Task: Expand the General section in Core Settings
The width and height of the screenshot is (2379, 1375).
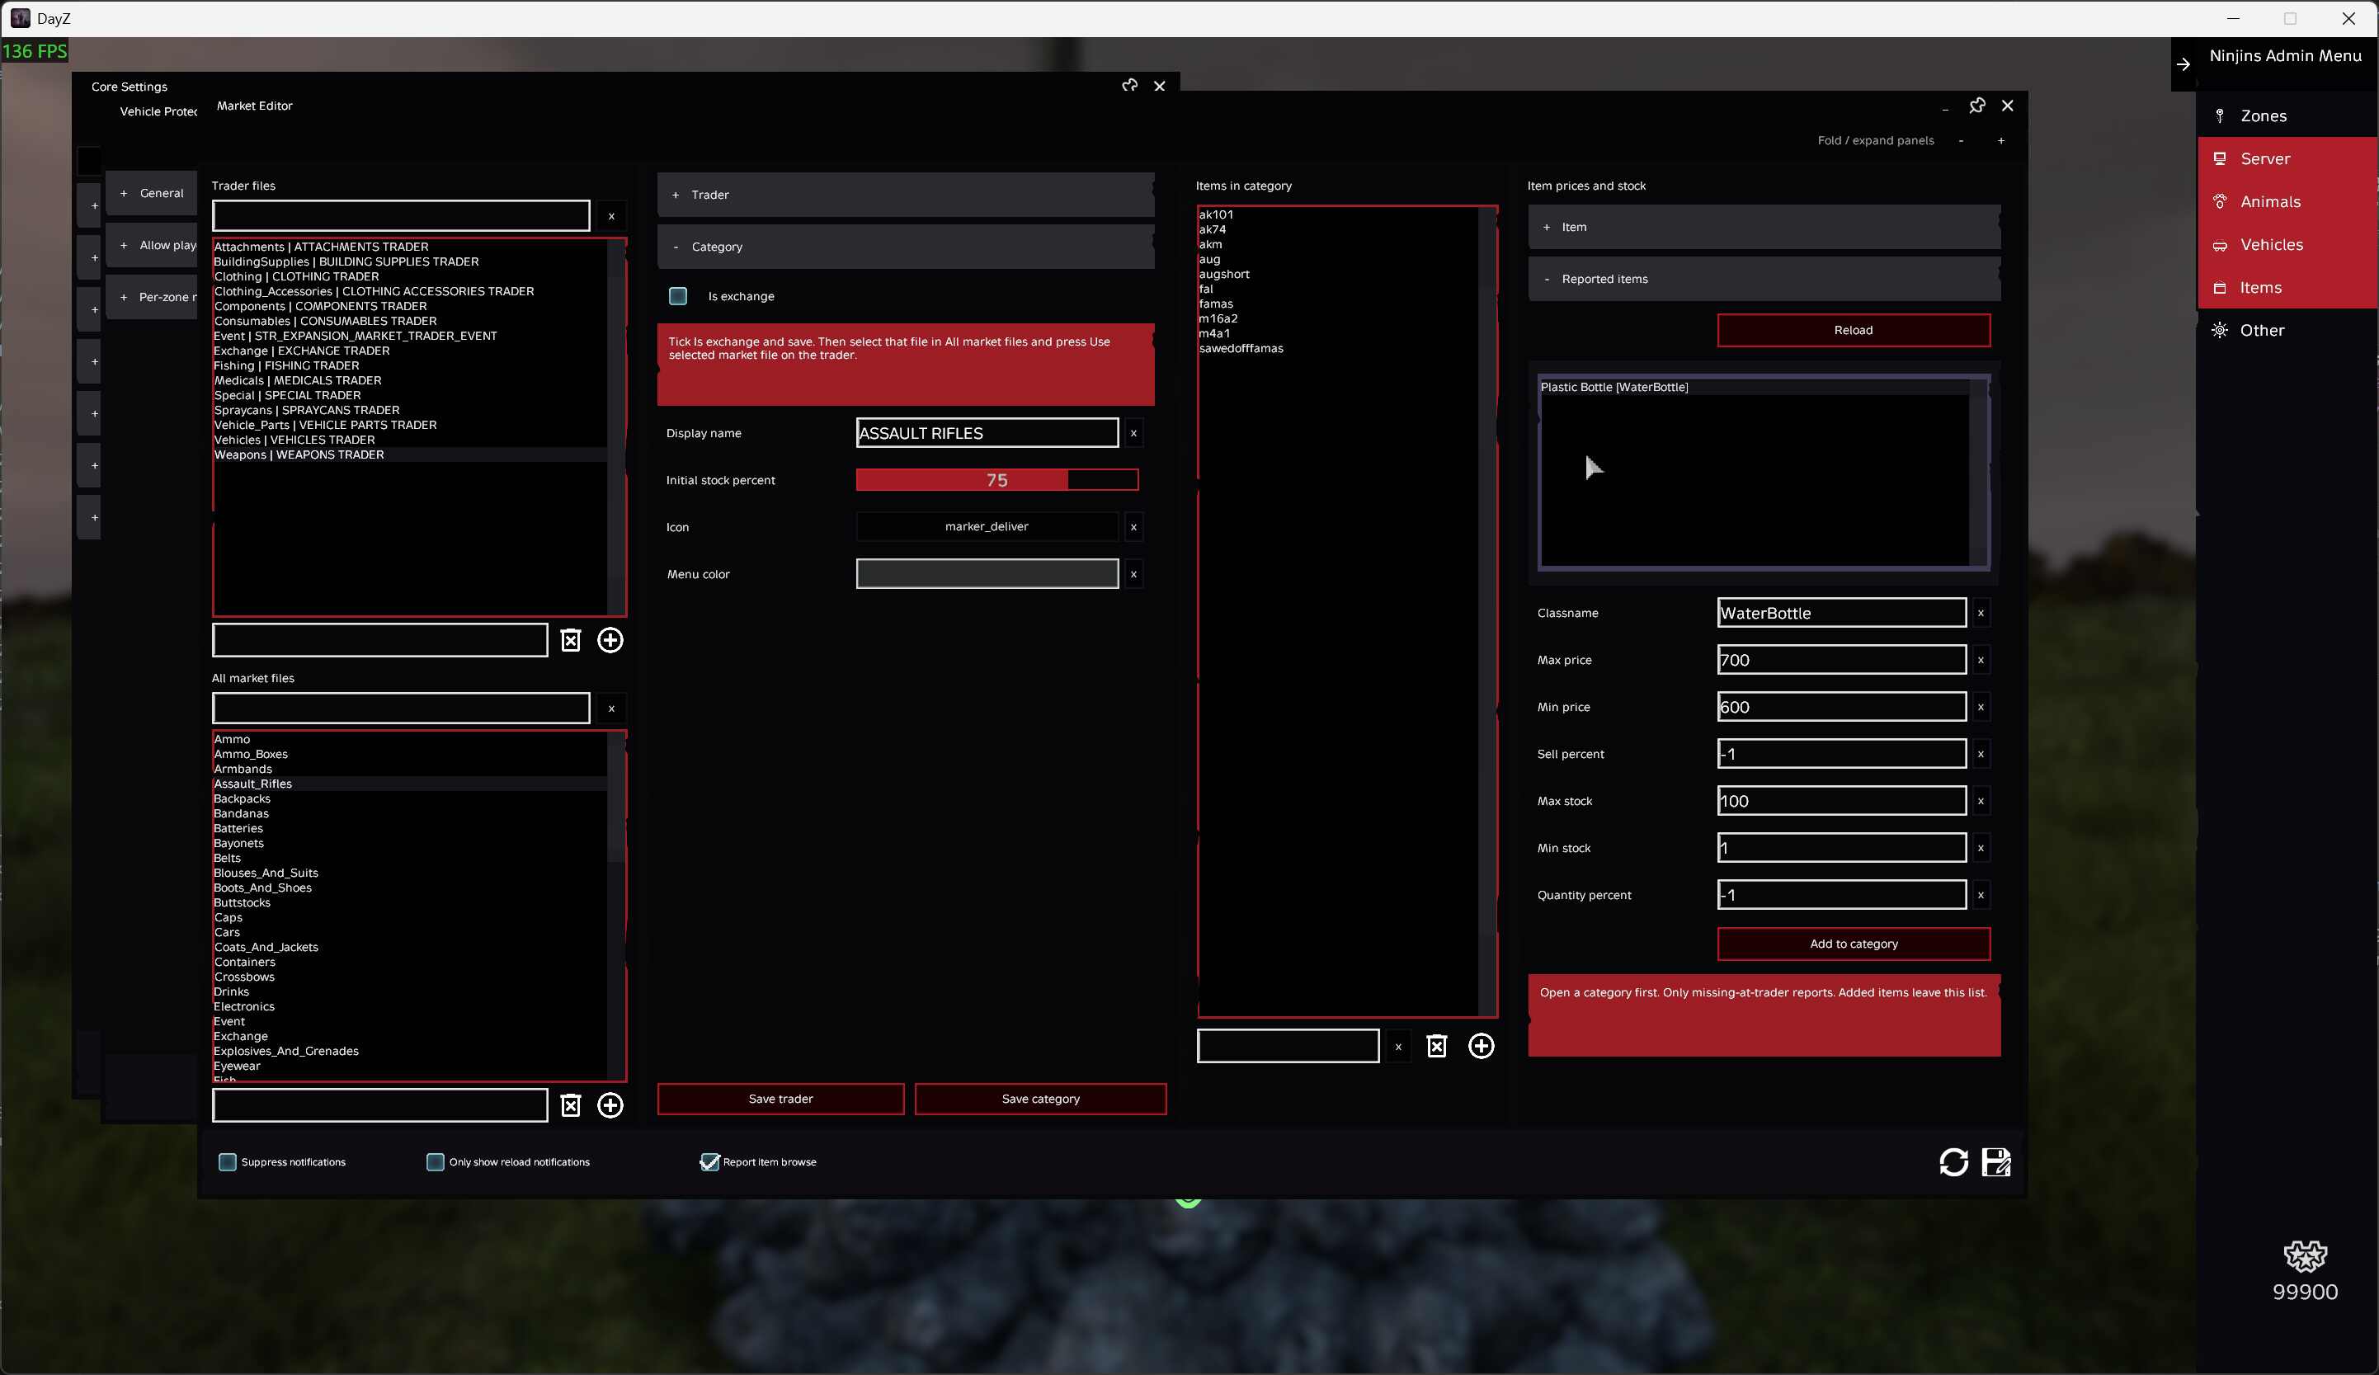Action: click(152, 192)
